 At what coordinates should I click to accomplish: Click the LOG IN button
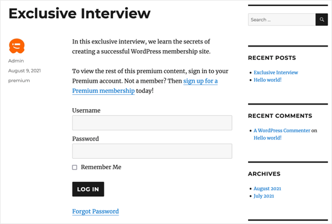click(88, 189)
